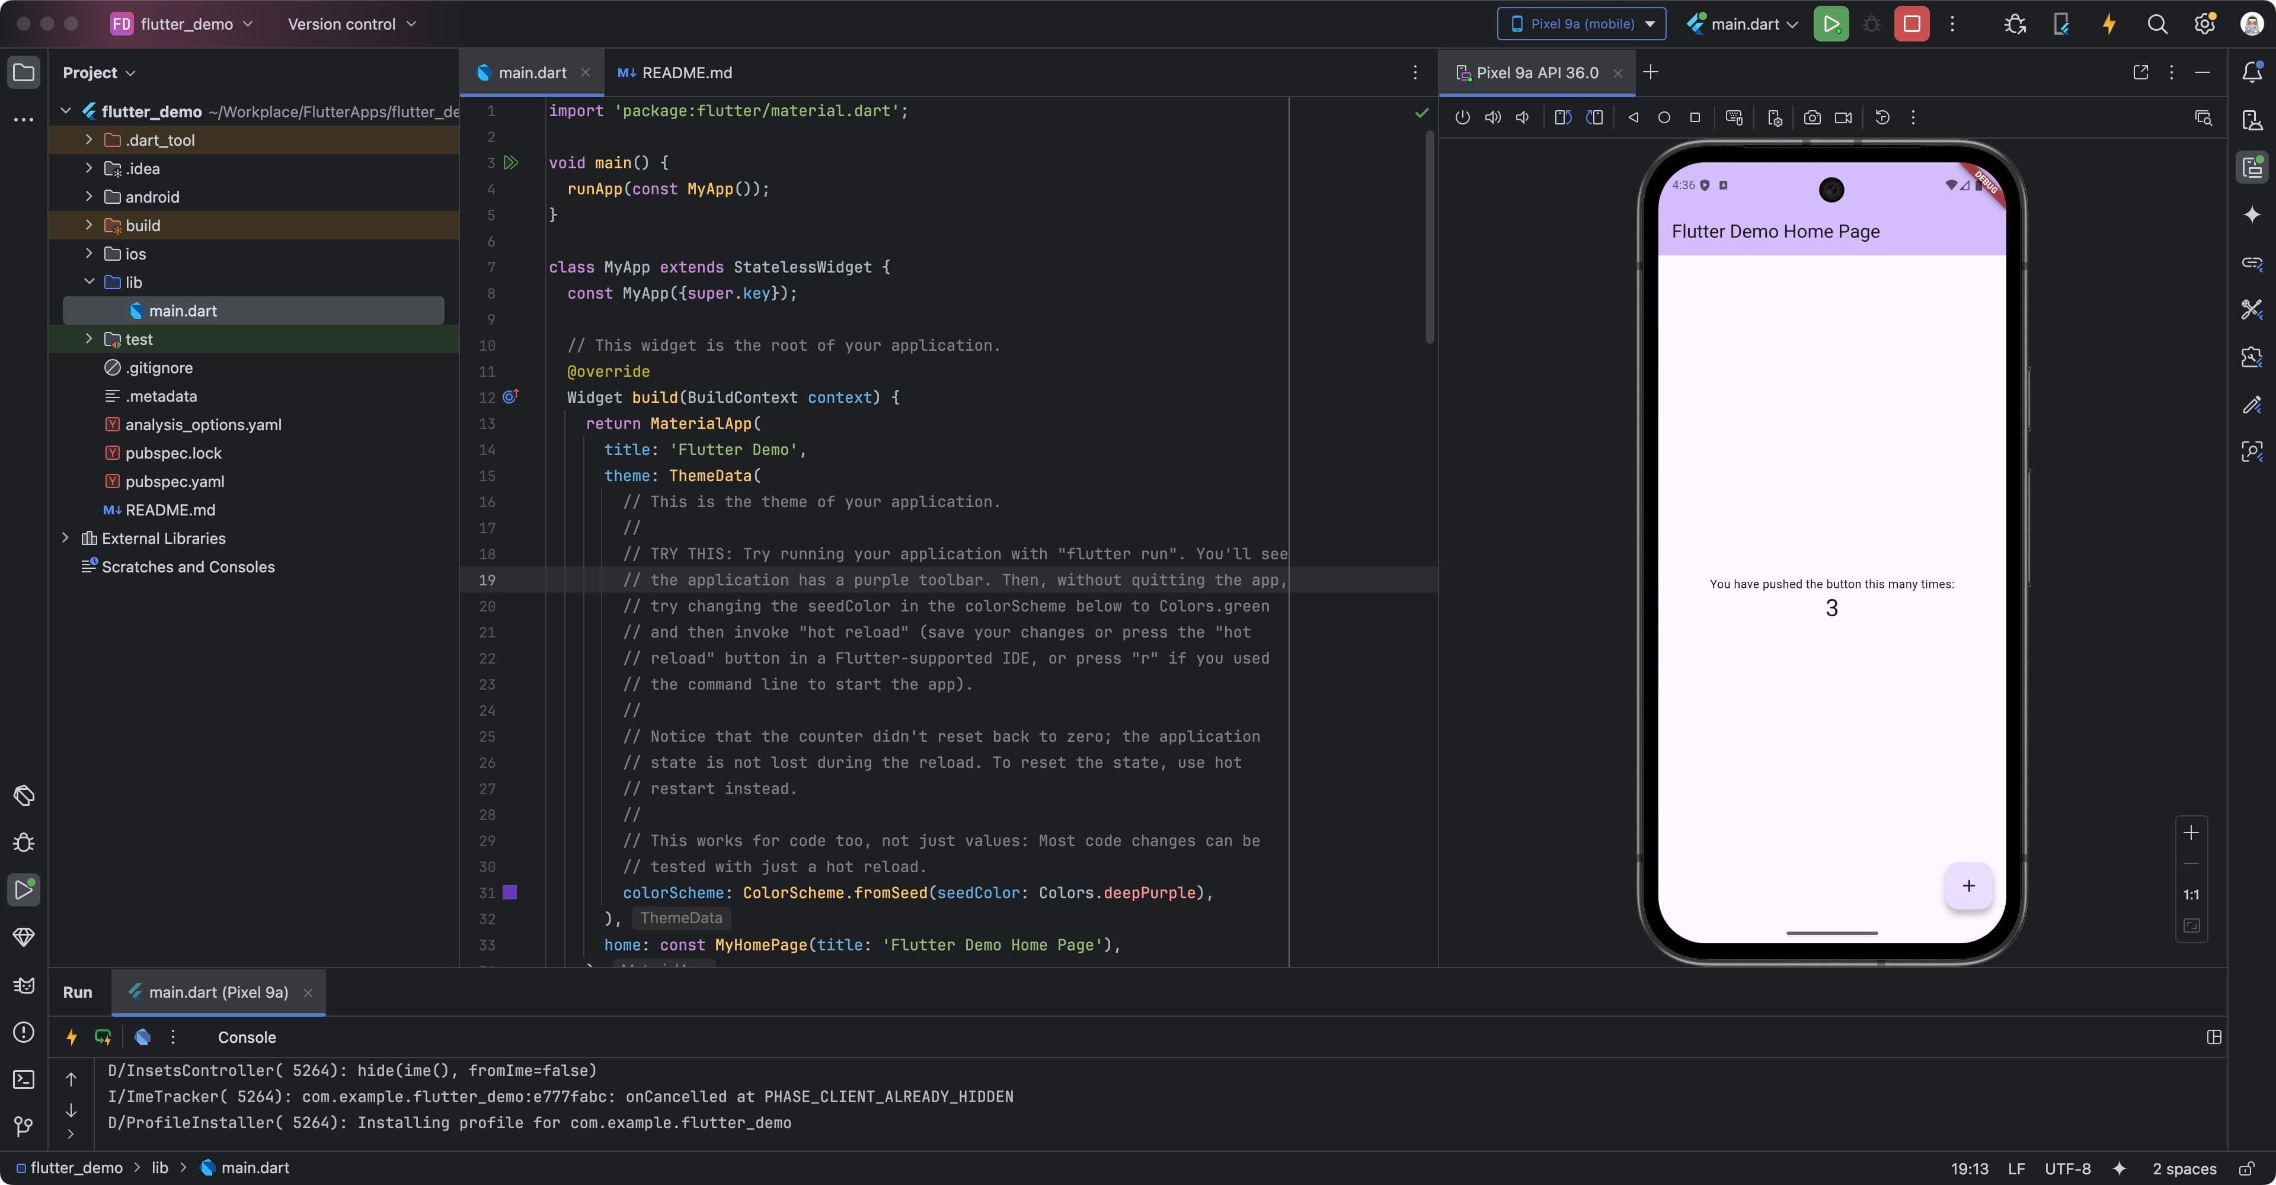Click the deepPurple color preview on line 31
The width and height of the screenshot is (2276, 1185).
511,893
